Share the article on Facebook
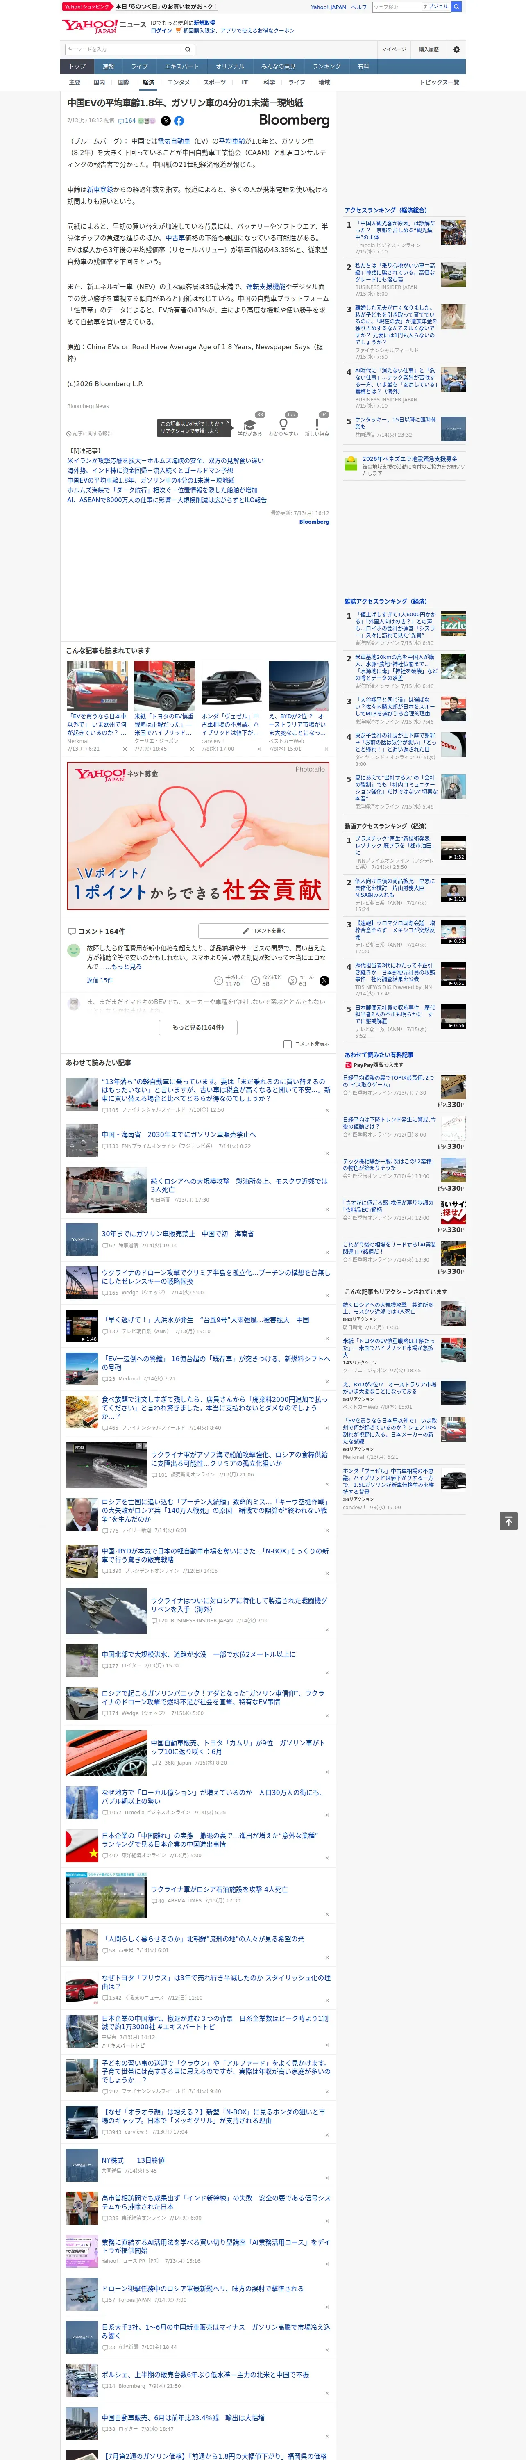 pyautogui.click(x=179, y=121)
